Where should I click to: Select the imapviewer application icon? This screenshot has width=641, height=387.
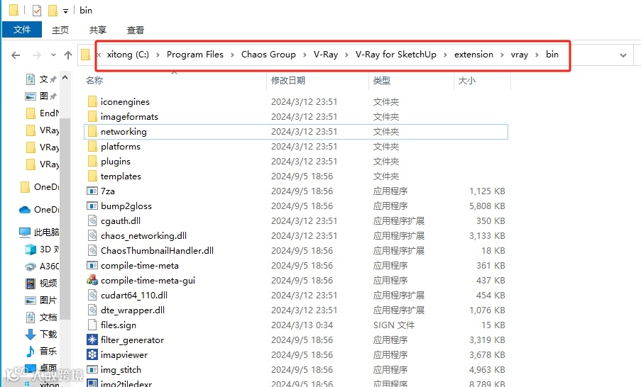(x=92, y=354)
